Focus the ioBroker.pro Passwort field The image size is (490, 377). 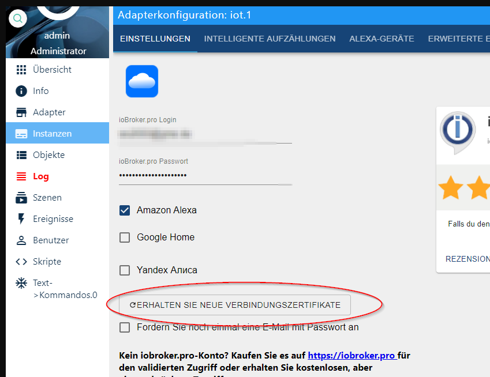pyautogui.click(x=205, y=176)
